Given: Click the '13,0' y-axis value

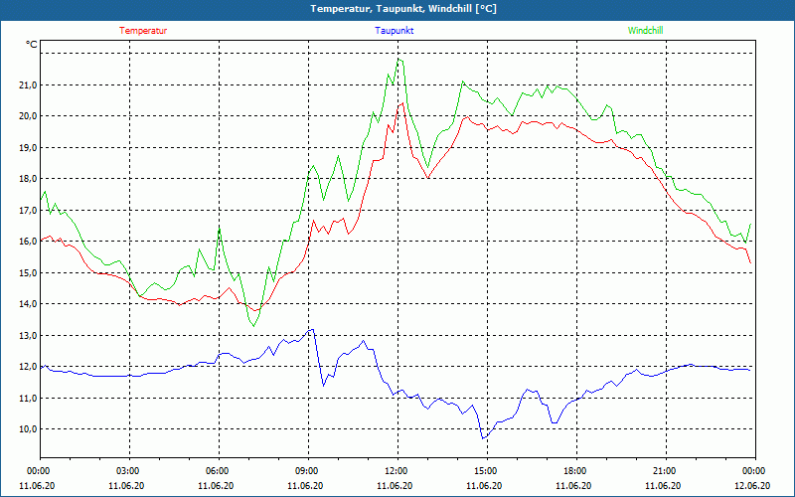Looking at the screenshot, I should pyautogui.click(x=29, y=336).
